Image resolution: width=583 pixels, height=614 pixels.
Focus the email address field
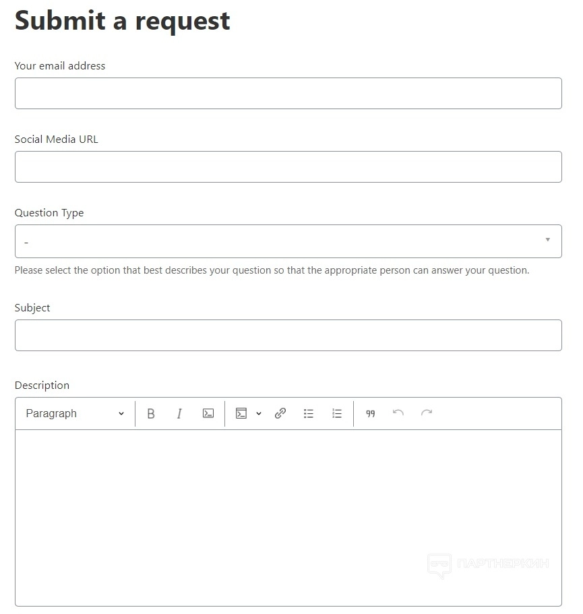point(288,94)
